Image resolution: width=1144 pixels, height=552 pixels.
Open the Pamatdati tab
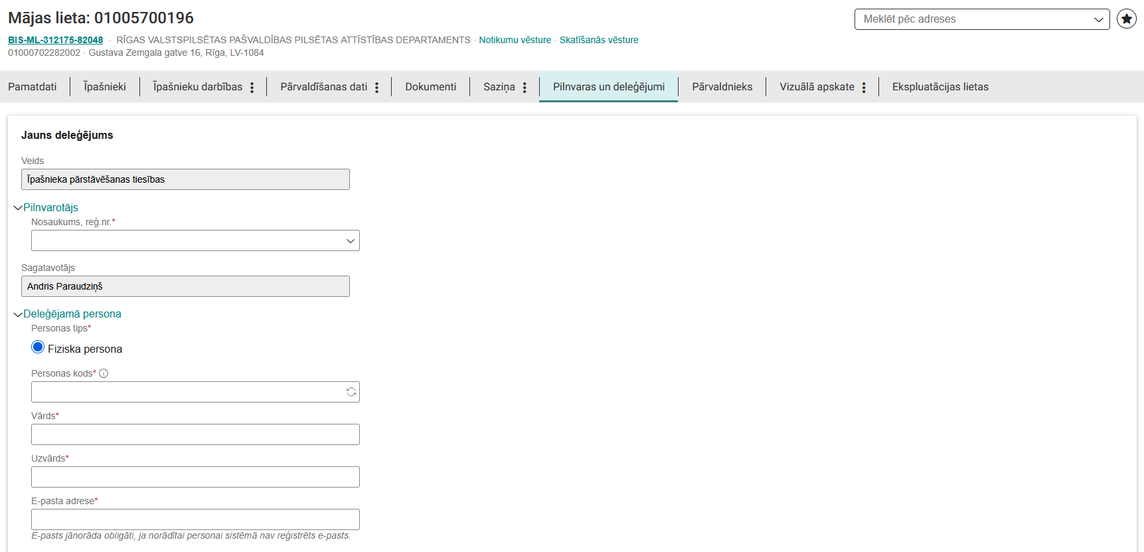[33, 87]
